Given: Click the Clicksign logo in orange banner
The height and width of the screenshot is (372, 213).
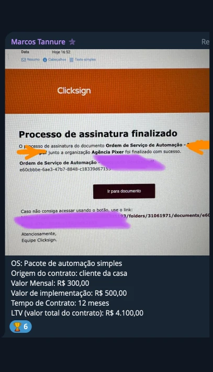Looking at the screenshot, I should click(74, 91).
